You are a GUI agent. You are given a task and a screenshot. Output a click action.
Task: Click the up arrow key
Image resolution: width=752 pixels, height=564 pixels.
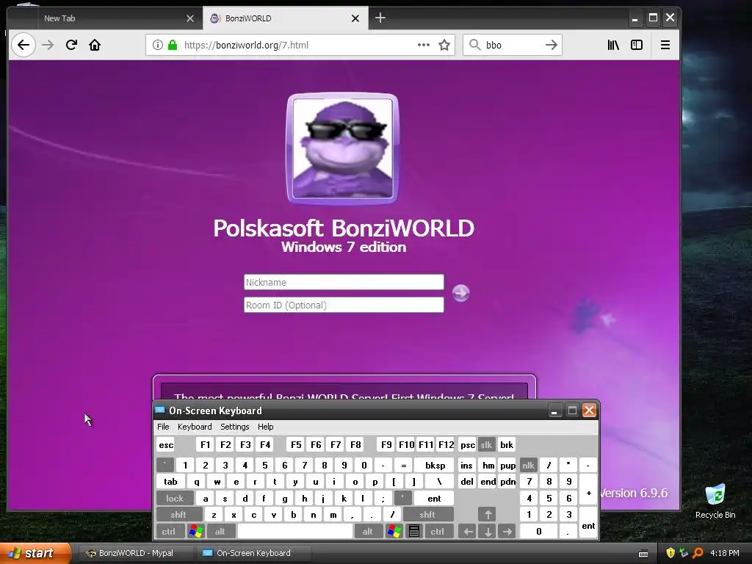click(x=488, y=515)
